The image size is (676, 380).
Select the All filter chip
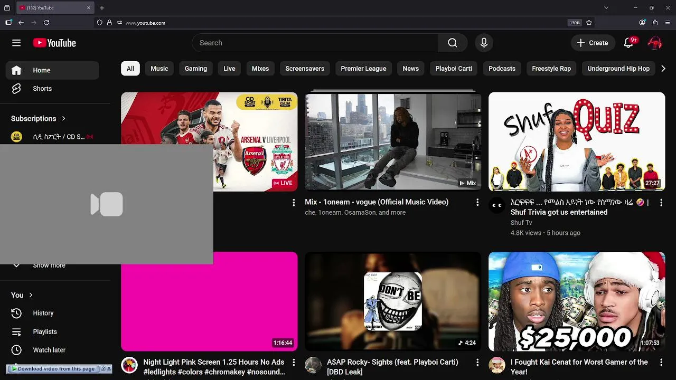(130, 69)
